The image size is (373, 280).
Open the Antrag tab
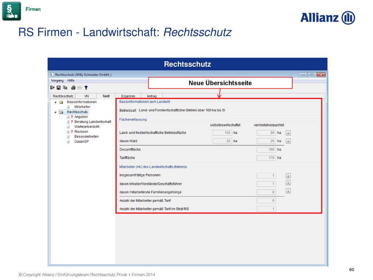click(152, 96)
